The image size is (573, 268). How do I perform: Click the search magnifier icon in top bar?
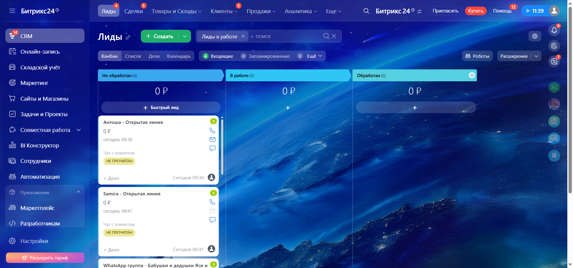366,11
